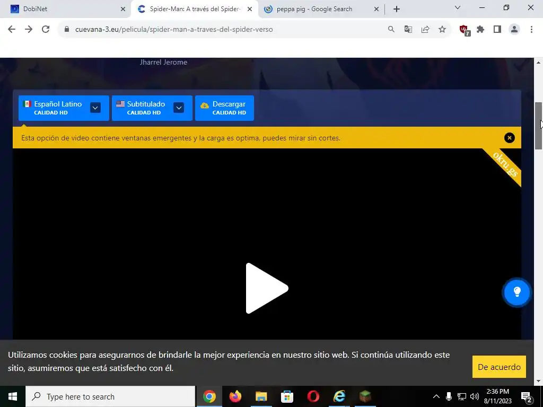The height and width of the screenshot is (407, 543).
Task: Expand the Subtitulado server dropdown arrow
Action: tap(179, 108)
